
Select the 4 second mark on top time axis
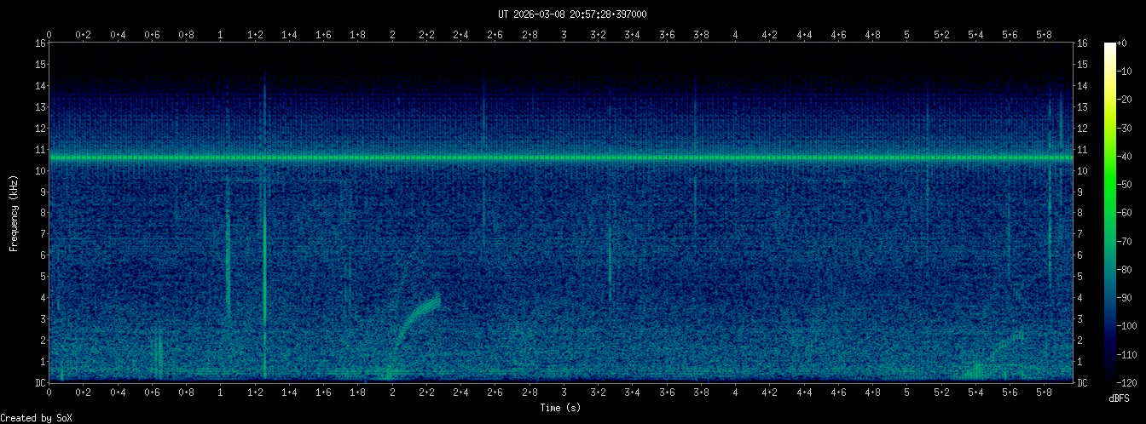[x=736, y=35]
